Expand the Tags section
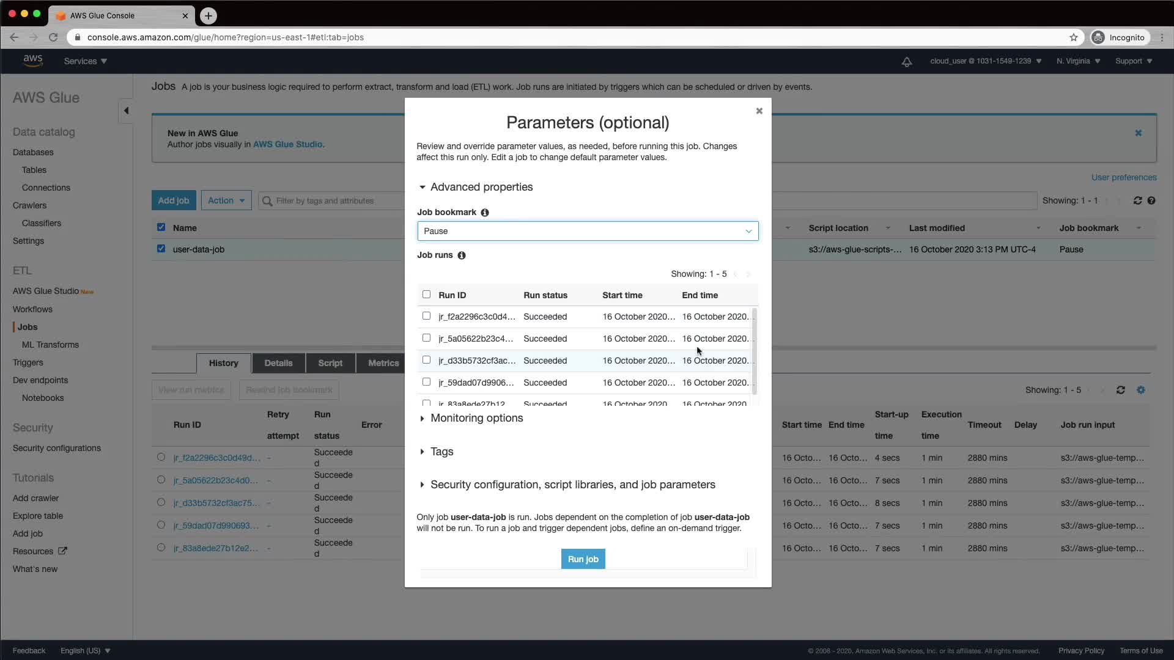The height and width of the screenshot is (660, 1174). click(441, 452)
